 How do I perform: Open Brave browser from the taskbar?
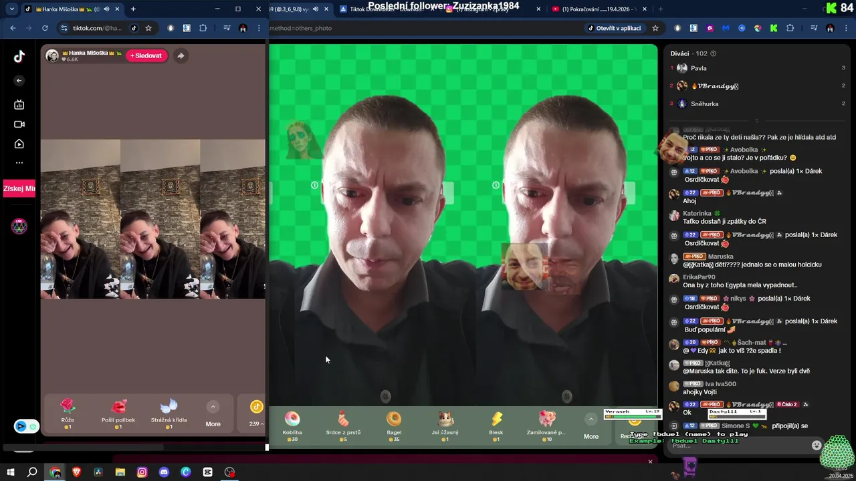[x=76, y=472]
